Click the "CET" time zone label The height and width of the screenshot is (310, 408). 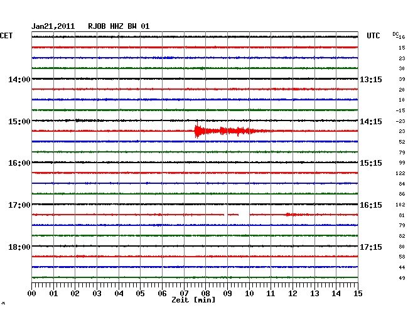point(6,36)
